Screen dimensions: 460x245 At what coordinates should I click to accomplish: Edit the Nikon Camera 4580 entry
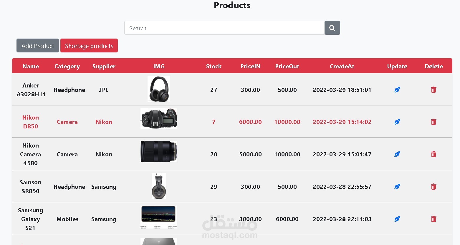point(397,154)
